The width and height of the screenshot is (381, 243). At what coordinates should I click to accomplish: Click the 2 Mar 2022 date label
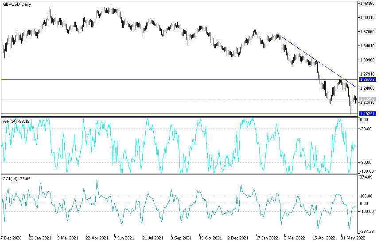click(x=295, y=238)
